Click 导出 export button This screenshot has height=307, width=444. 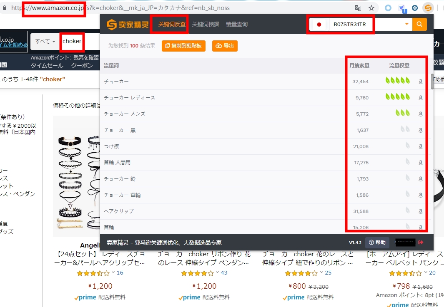[225, 46]
